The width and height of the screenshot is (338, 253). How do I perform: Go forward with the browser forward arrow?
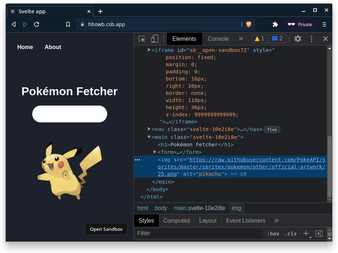tap(25, 24)
